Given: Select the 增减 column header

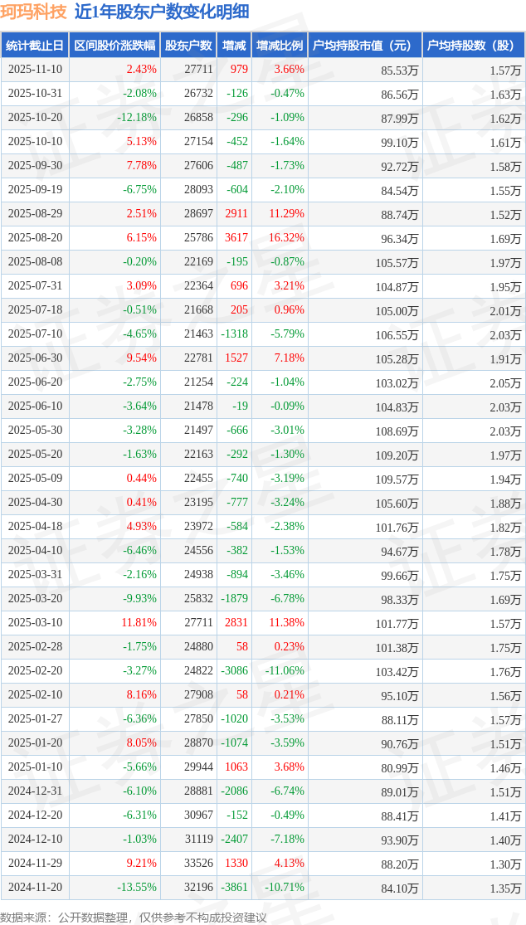Looking at the screenshot, I should (234, 46).
